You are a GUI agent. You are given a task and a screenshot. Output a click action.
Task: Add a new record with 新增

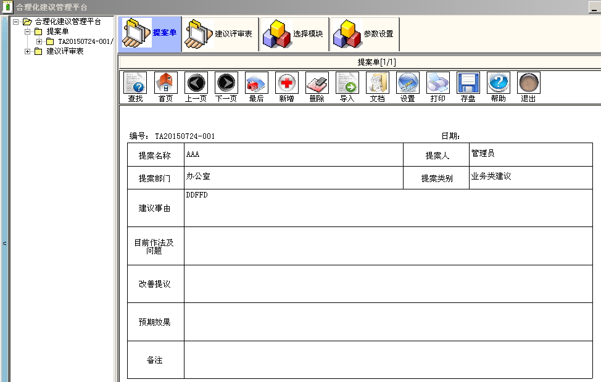pos(286,83)
